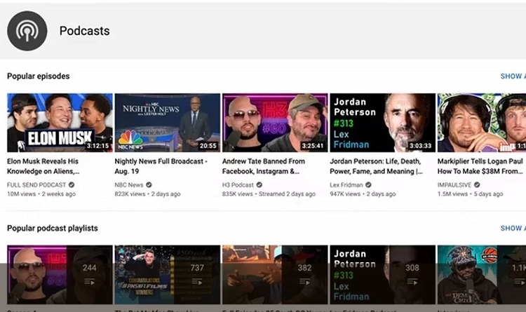Open the NBC Nightly News thumbnail

click(x=168, y=123)
